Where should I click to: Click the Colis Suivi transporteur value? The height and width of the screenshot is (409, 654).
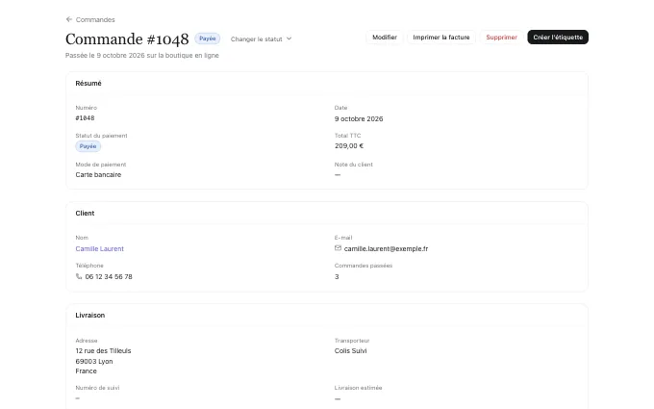click(350, 351)
